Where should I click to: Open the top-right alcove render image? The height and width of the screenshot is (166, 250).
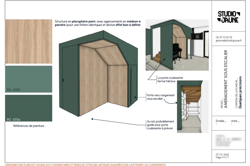pyautogui.click(x=177, y=45)
